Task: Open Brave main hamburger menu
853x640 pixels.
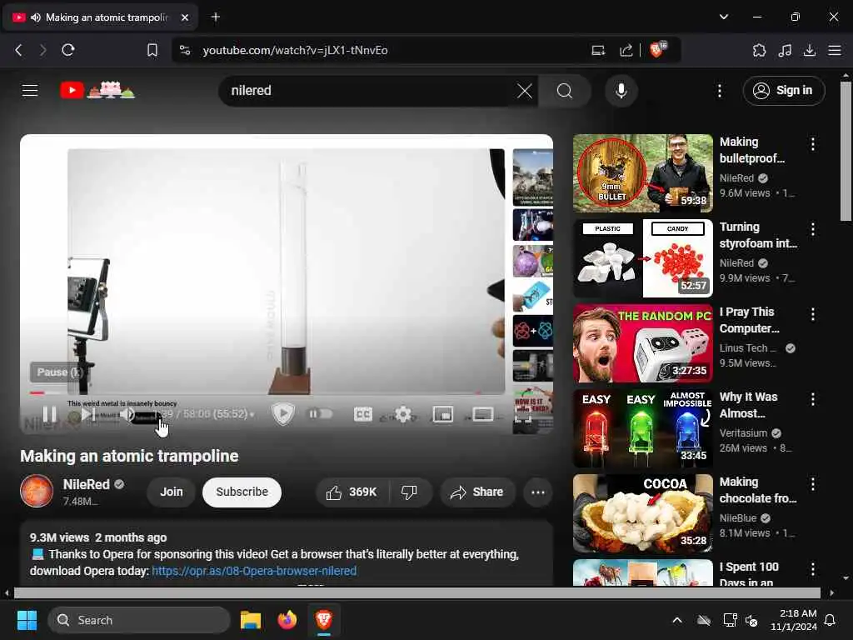Action: pos(835,51)
